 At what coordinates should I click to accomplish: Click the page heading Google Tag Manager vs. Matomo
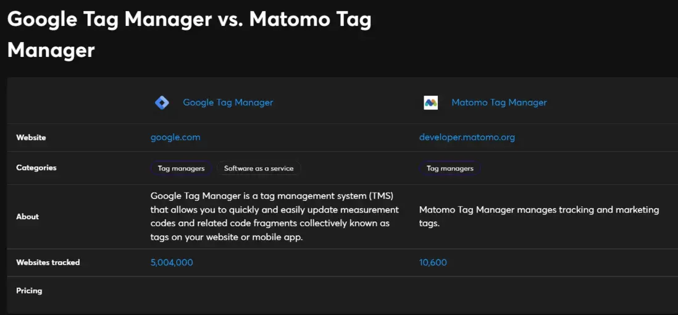click(x=190, y=35)
